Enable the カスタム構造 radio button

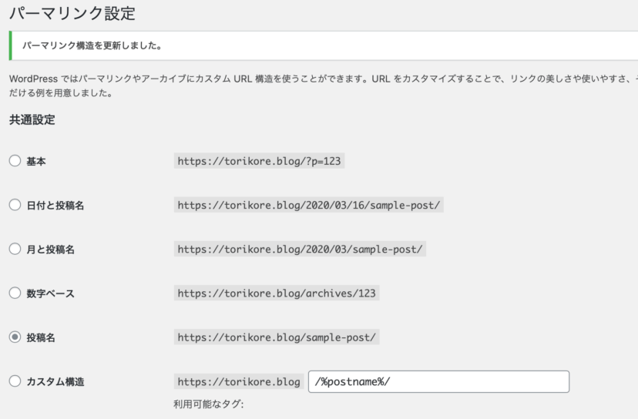point(15,381)
